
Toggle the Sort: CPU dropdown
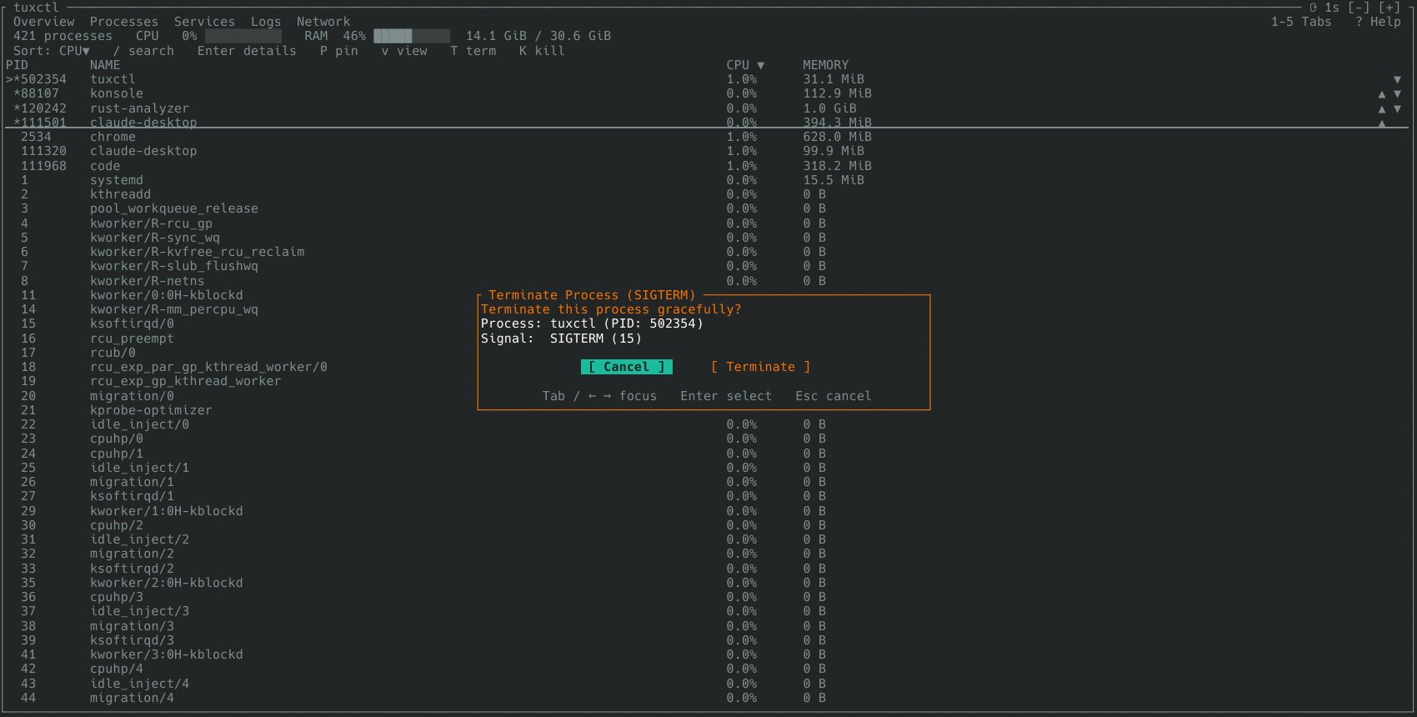pyautogui.click(x=52, y=51)
